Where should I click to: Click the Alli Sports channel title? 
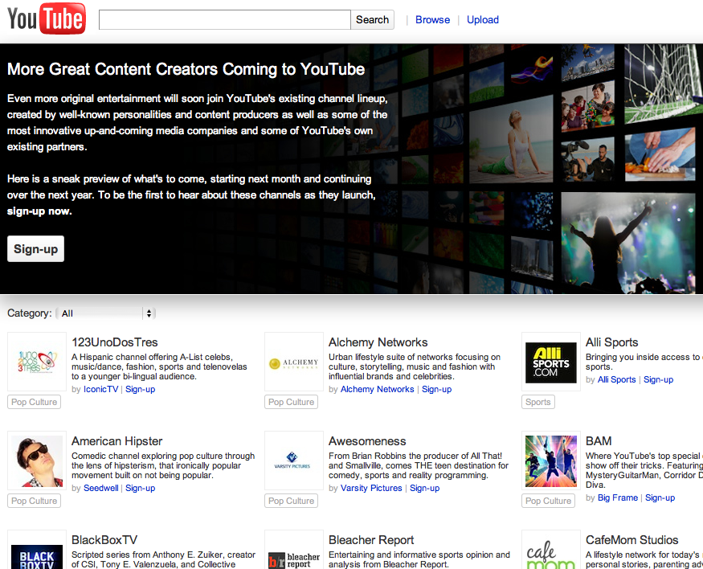[611, 342]
